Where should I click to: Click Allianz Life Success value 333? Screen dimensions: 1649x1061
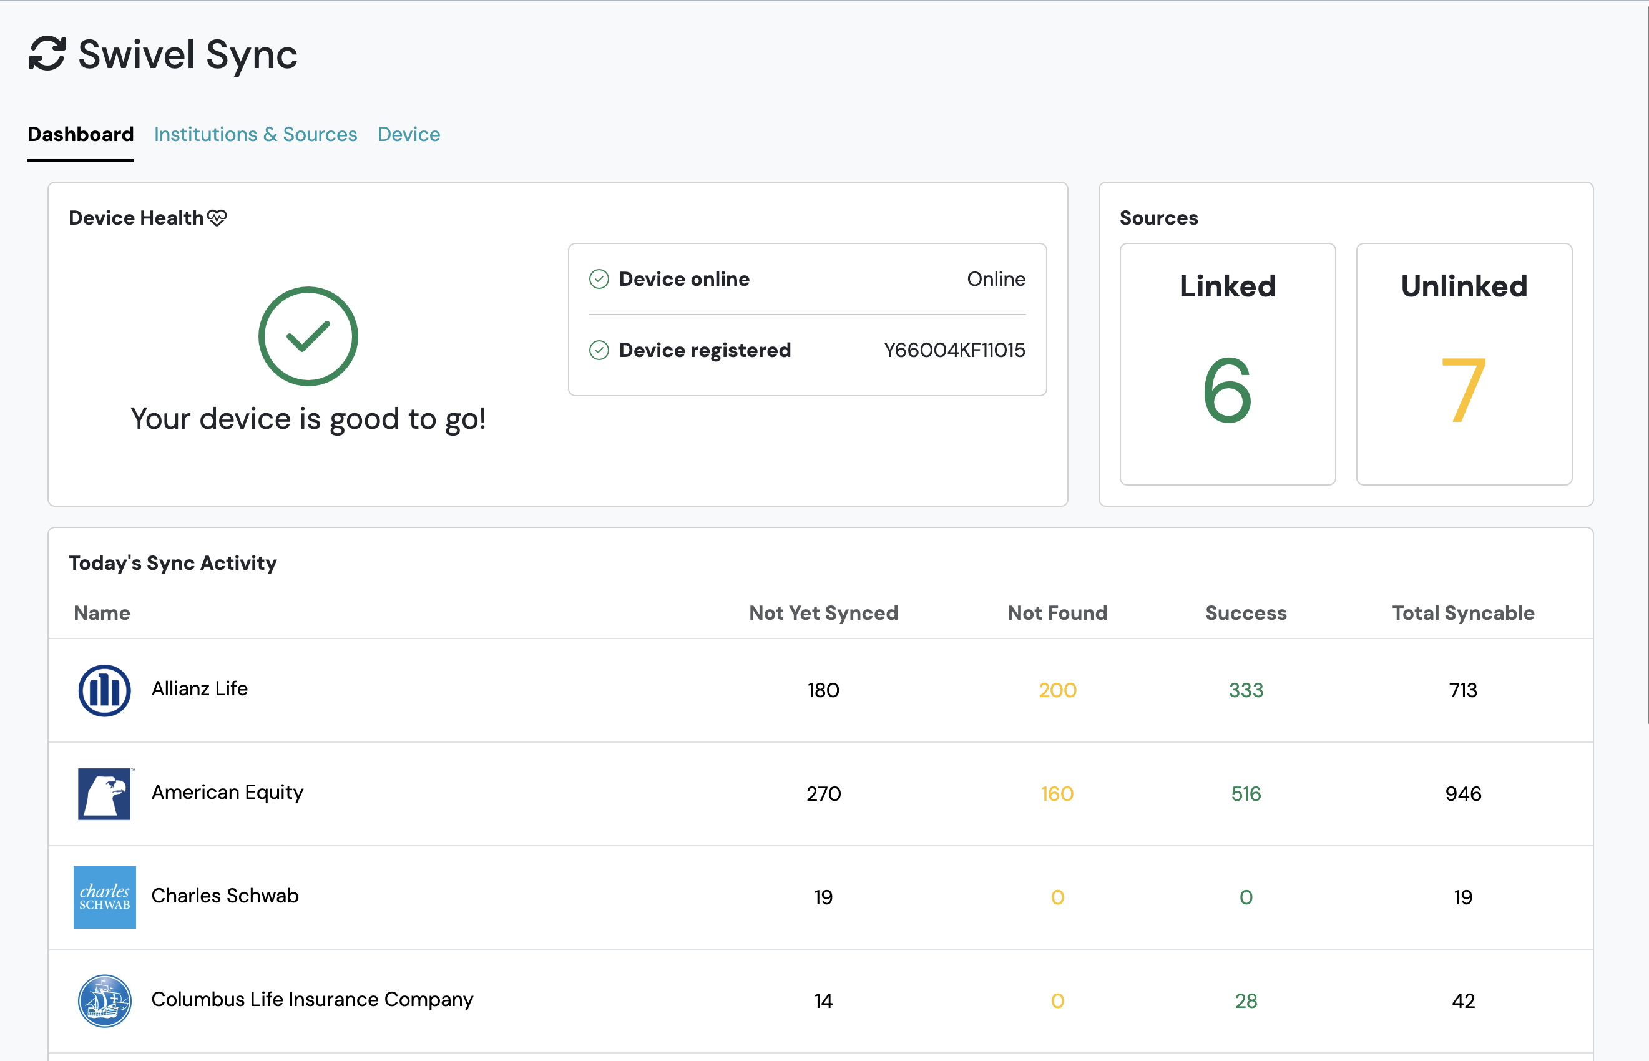coord(1245,690)
